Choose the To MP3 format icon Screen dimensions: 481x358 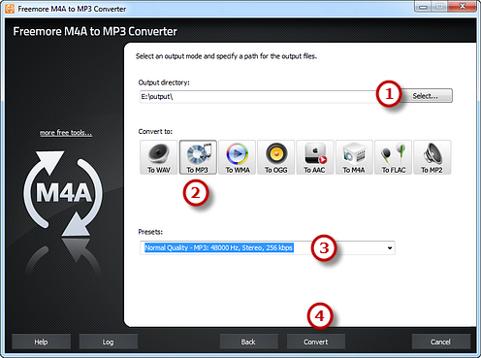coord(198,157)
